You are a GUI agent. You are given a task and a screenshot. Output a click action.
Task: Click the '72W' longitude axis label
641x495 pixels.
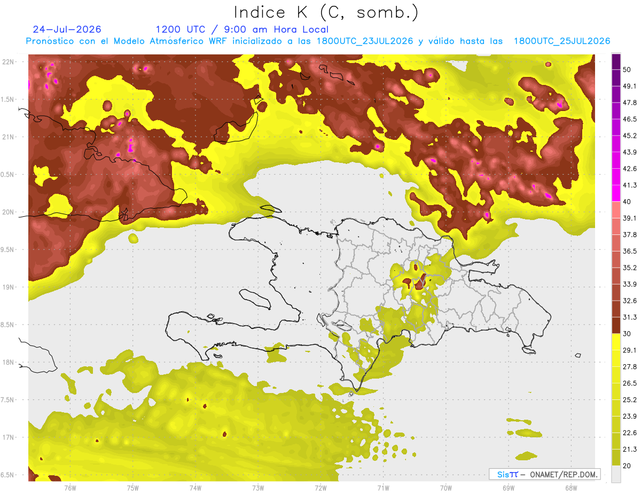pyautogui.click(x=320, y=488)
